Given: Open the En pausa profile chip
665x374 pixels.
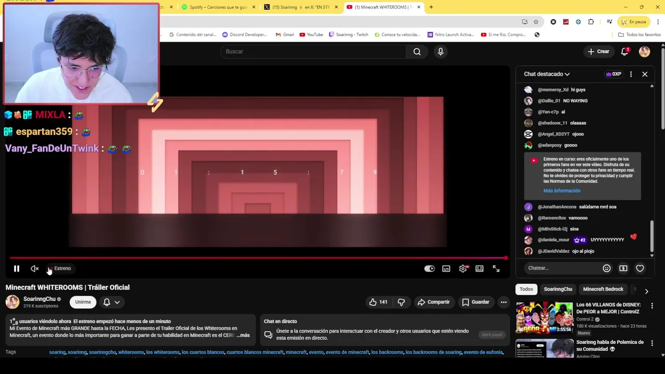Looking at the screenshot, I should tap(634, 22).
